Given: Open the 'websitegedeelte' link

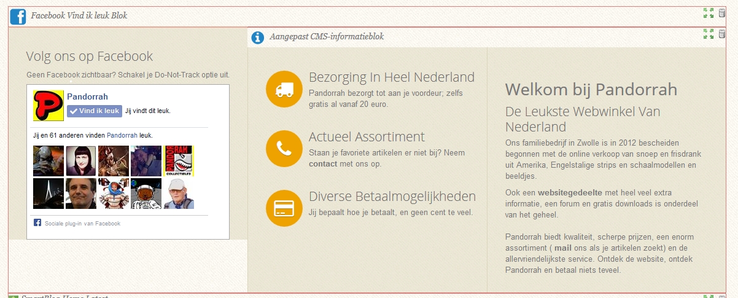Looking at the screenshot, I should point(569,192).
